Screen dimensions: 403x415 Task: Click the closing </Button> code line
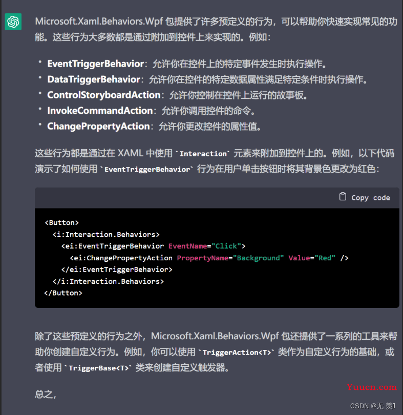[63, 293]
